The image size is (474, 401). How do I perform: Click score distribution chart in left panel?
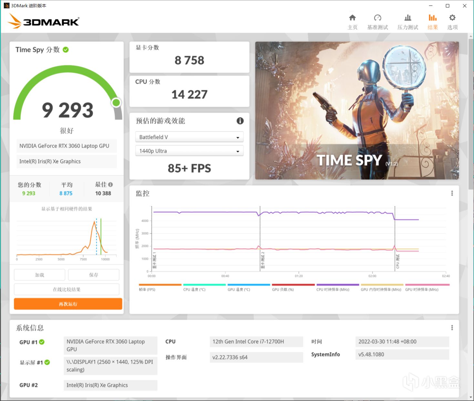pyautogui.click(x=67, y=239)
